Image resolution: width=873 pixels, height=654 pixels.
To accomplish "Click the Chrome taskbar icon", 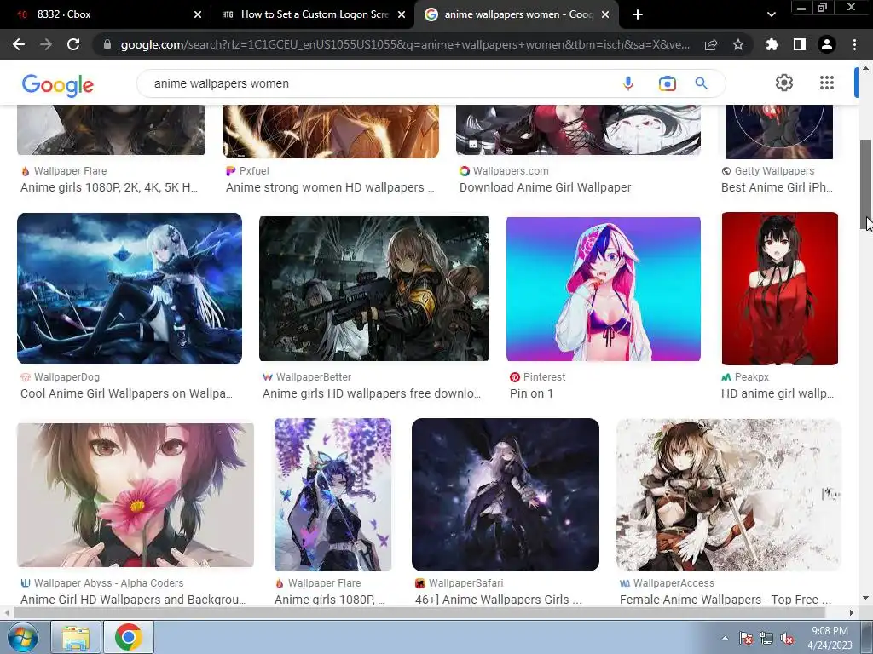I will (x=128, y=637).
